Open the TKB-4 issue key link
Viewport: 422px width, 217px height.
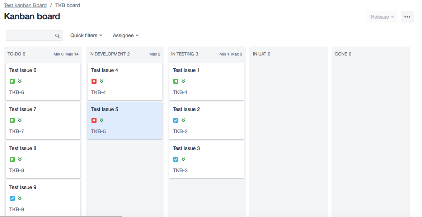[x=98, y=92]
